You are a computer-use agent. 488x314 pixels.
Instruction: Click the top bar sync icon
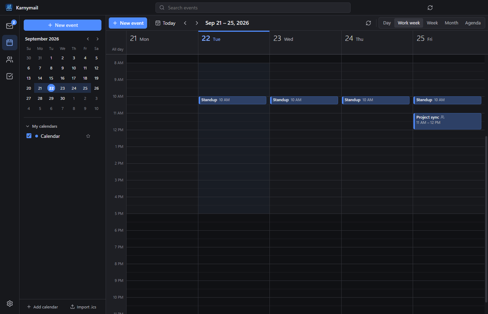coord(430,8)
